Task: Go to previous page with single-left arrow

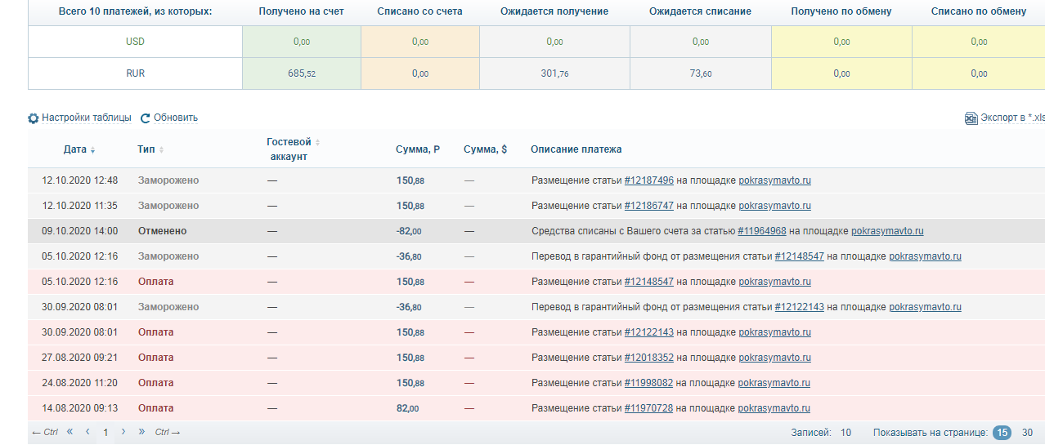Action: pos(87,431)
